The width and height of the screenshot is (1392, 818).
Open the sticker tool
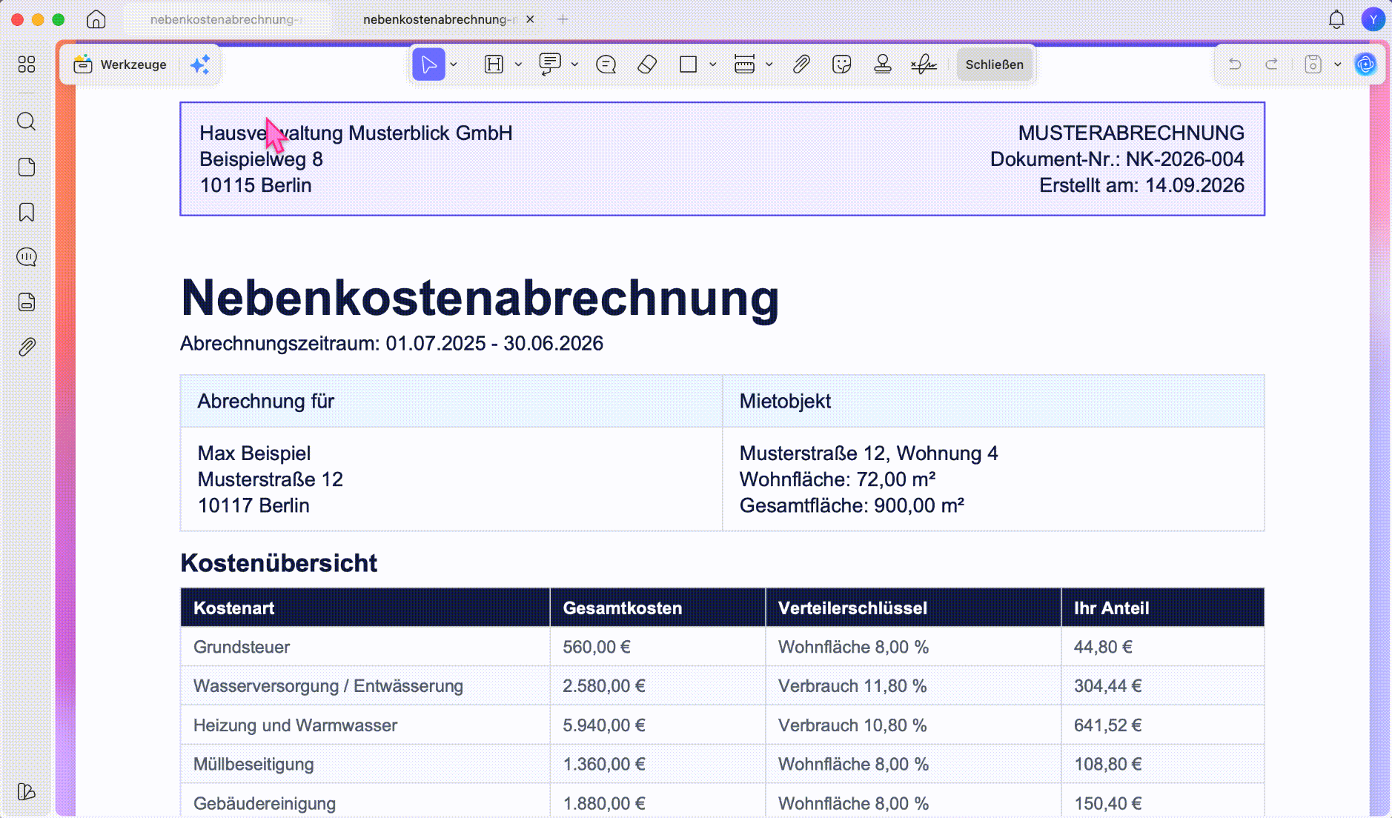click(x=842, y=64)
